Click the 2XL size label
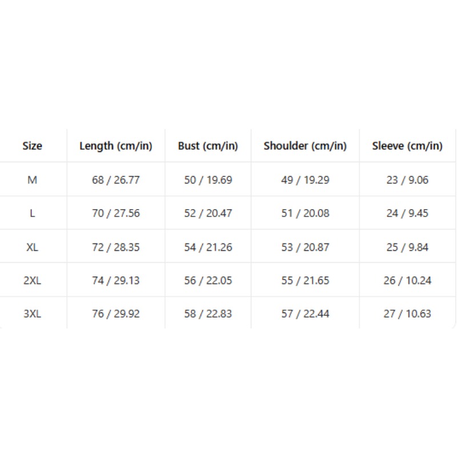This screenshot has width=457, height=457. (x=33, y=280)
